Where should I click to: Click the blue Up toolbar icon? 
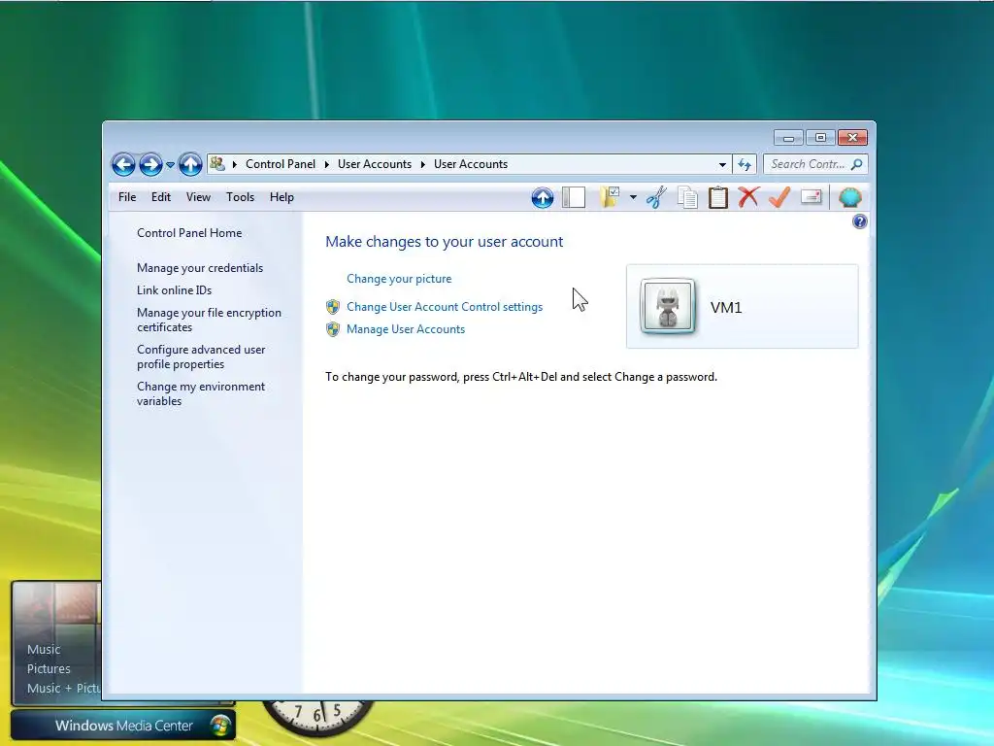tap(542, 198)
